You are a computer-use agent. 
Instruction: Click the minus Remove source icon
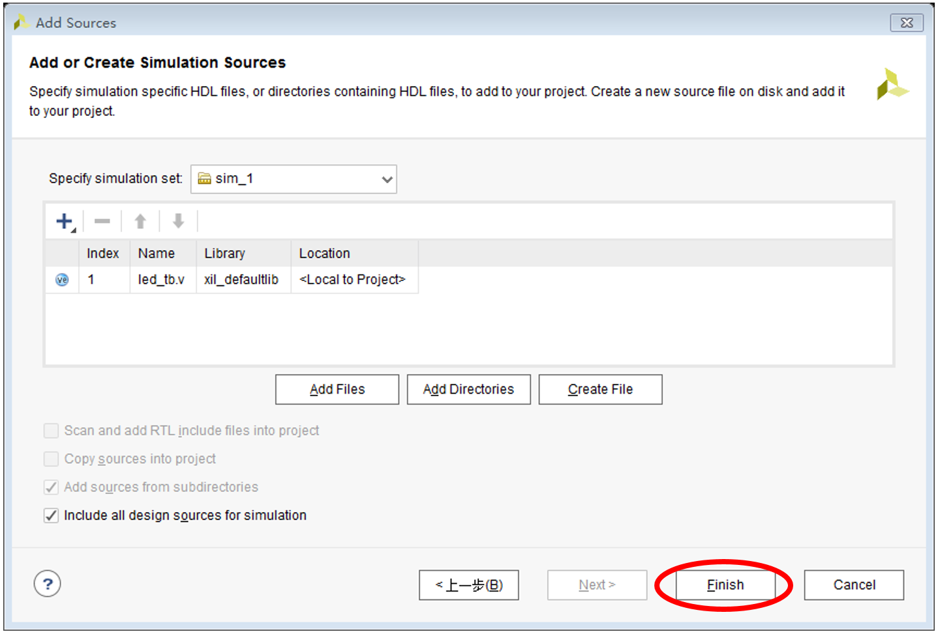pyautogui.click(x=102, y=222)
